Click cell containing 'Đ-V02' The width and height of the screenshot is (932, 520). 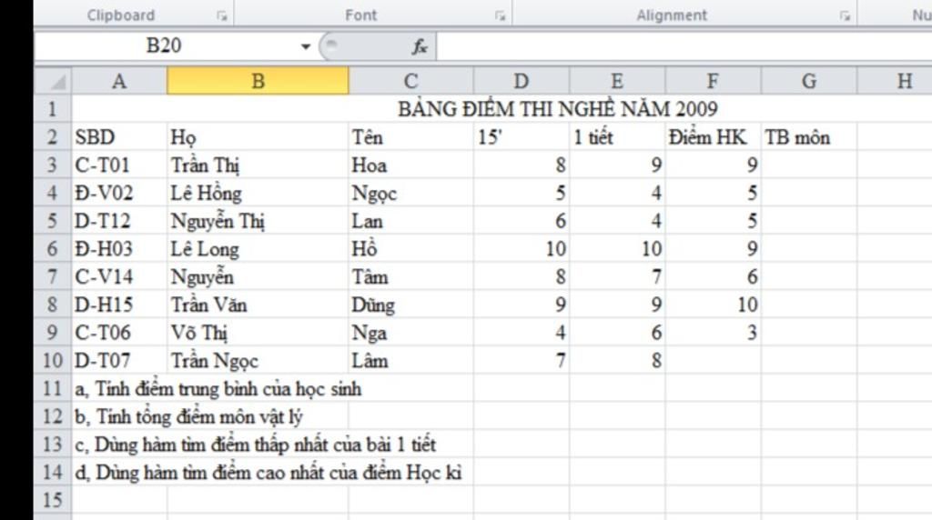point(119,193)
